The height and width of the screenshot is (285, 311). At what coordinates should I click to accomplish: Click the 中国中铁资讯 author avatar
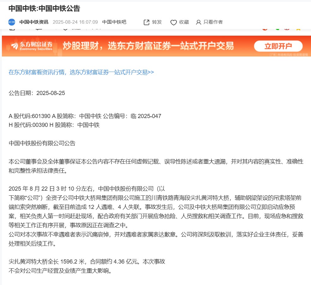12,22
